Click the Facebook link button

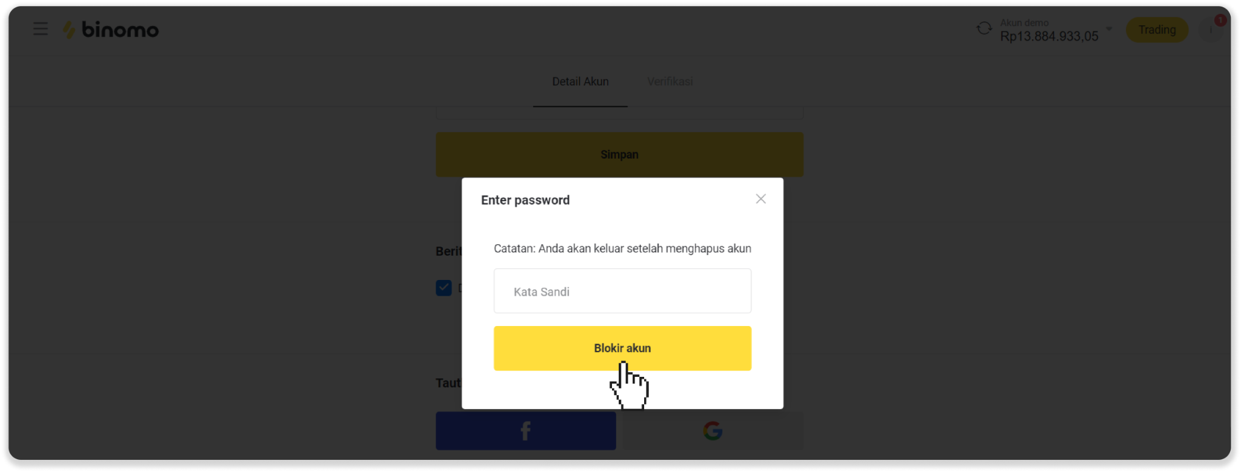point(525,431)
